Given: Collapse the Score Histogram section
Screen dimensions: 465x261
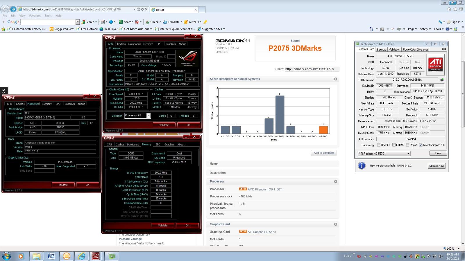Looking at the screenshot, I should [x=336, y=79].
